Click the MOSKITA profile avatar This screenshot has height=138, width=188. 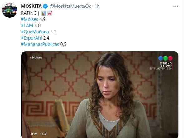(10, 10)
